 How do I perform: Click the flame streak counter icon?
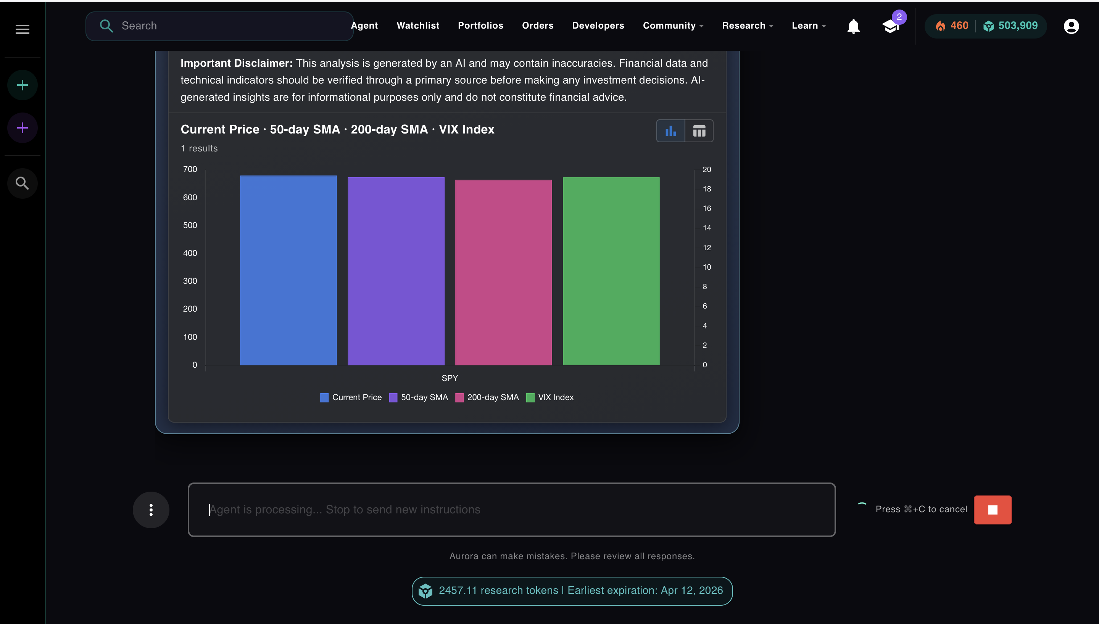[941, 26]
